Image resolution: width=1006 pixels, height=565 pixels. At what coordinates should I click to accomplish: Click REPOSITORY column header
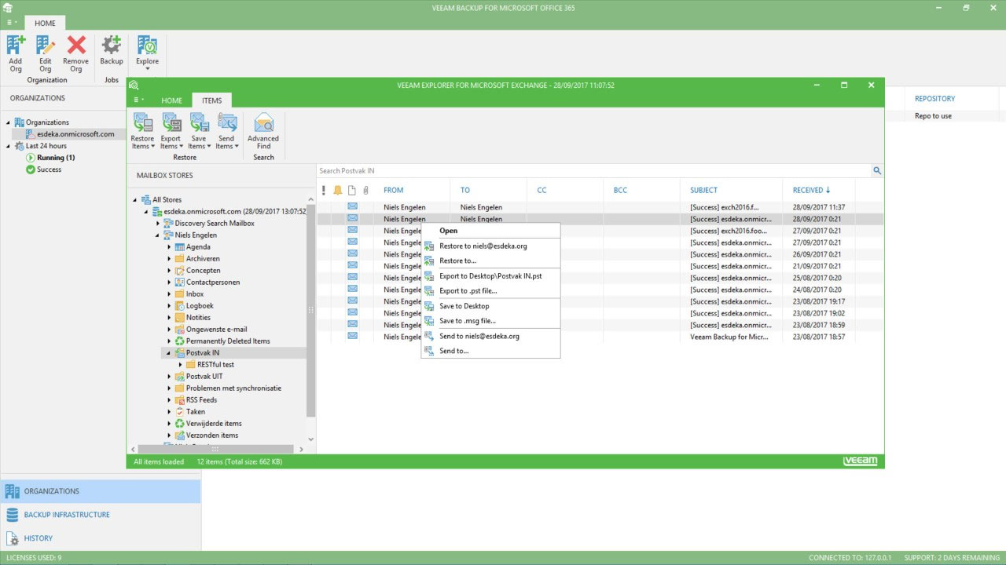[934, 99]
